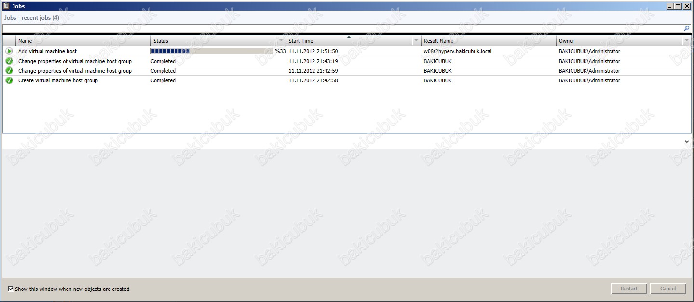Open the Status column filter dropdown
Image resolution: width=694 pixels, height=302 pixels.
[281, 41]
